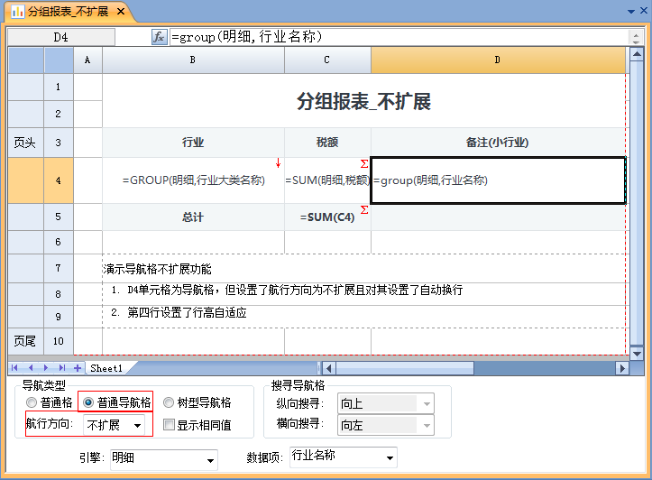652x480 pixels.
Task: Add a new sheet with plus icon
Action: [77, 368]
